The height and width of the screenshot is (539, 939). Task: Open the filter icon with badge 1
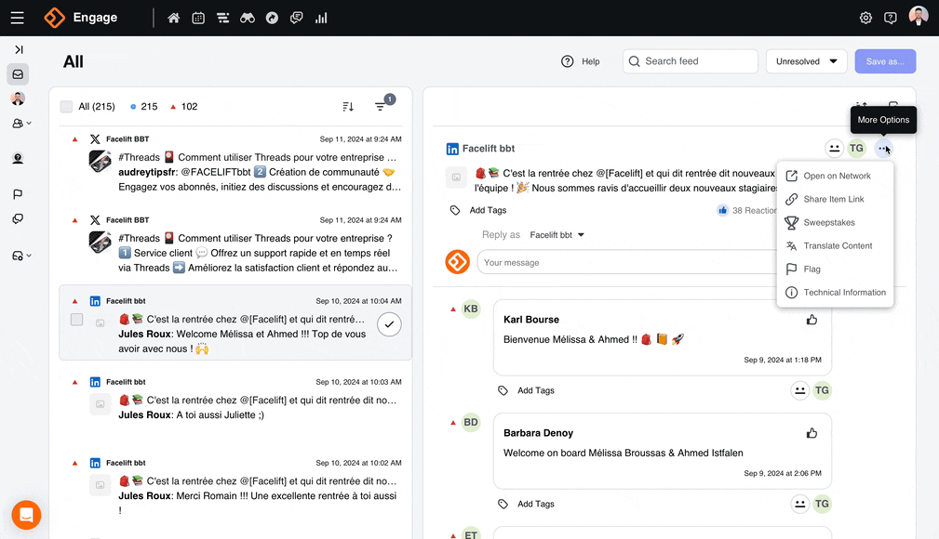coord(382,105)
